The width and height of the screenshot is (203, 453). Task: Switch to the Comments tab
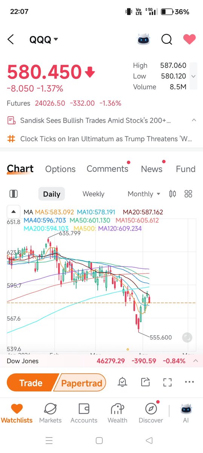coord(107,169)
